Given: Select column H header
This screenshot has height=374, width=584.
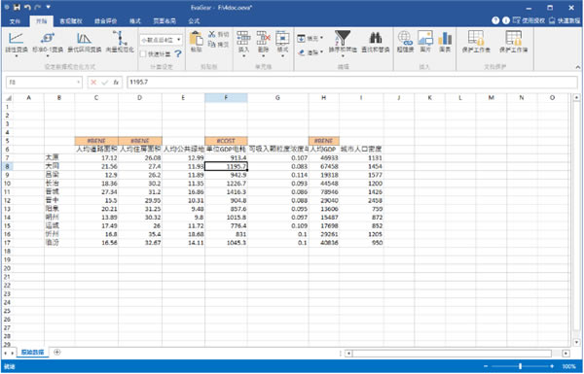Looking at the screenshot, I should (x=324, y=98).
